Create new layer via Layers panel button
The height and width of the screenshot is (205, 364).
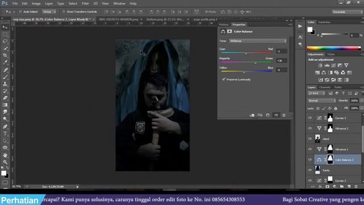(349, 186)
